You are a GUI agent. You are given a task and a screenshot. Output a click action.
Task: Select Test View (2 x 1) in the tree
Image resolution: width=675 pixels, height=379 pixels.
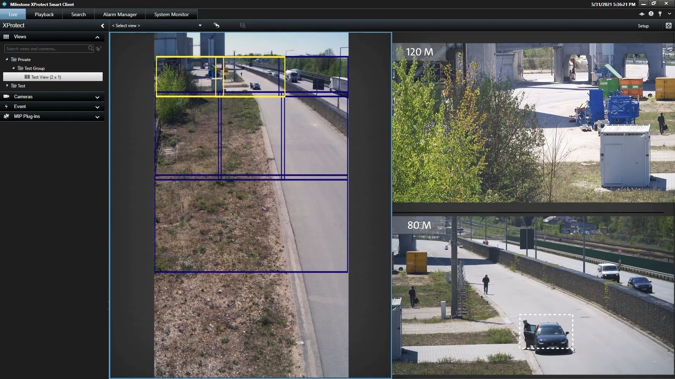pyautogui.click(x=46, y=77)
